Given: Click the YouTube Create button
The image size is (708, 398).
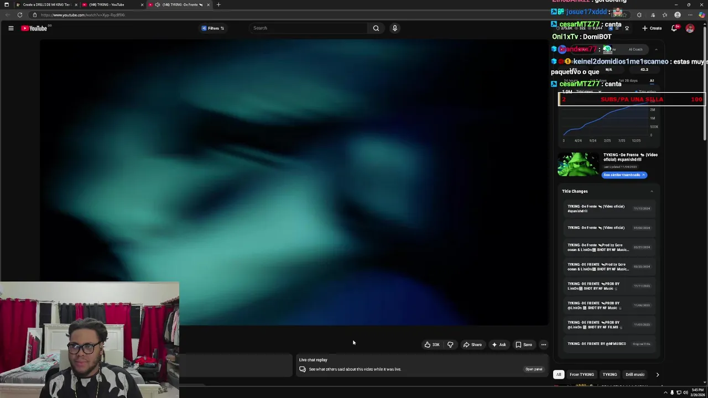Looking at the screenshot, I should (x=652, y=28).
